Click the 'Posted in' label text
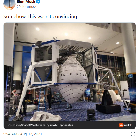Viewport: 138px width, 139px height. click(x=13, y=125)
